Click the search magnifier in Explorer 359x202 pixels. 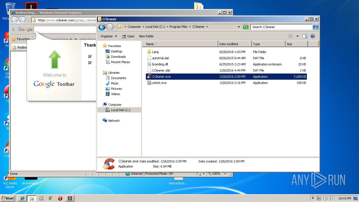(x=316, y=27)
